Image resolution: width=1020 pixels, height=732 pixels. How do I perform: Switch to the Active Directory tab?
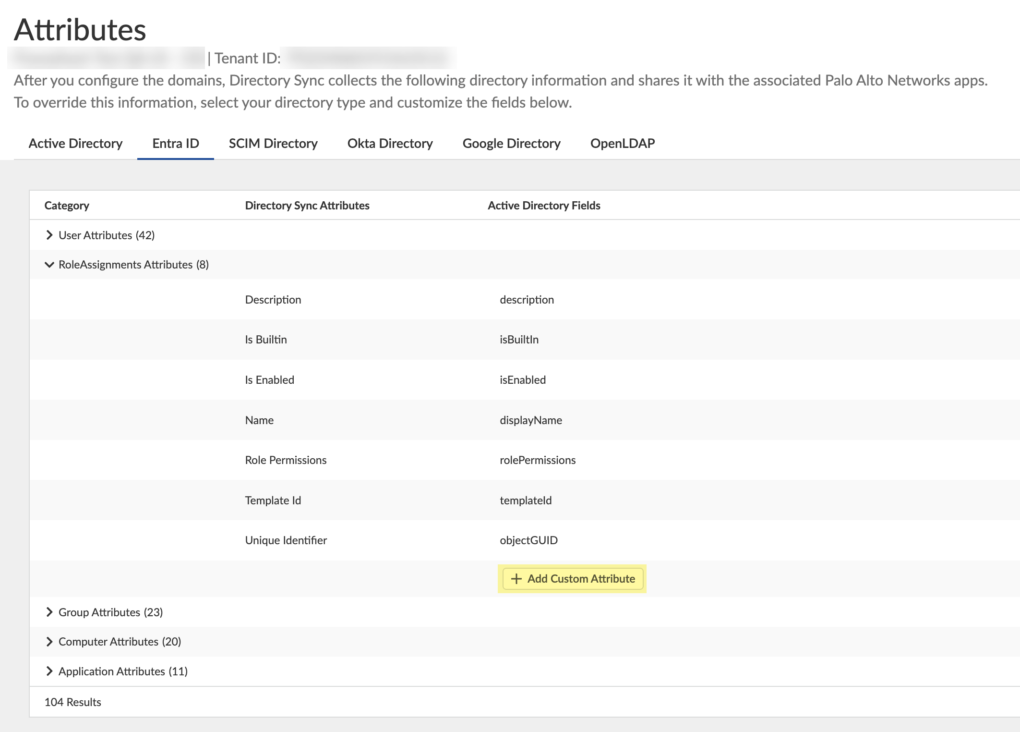click(75, 143)
